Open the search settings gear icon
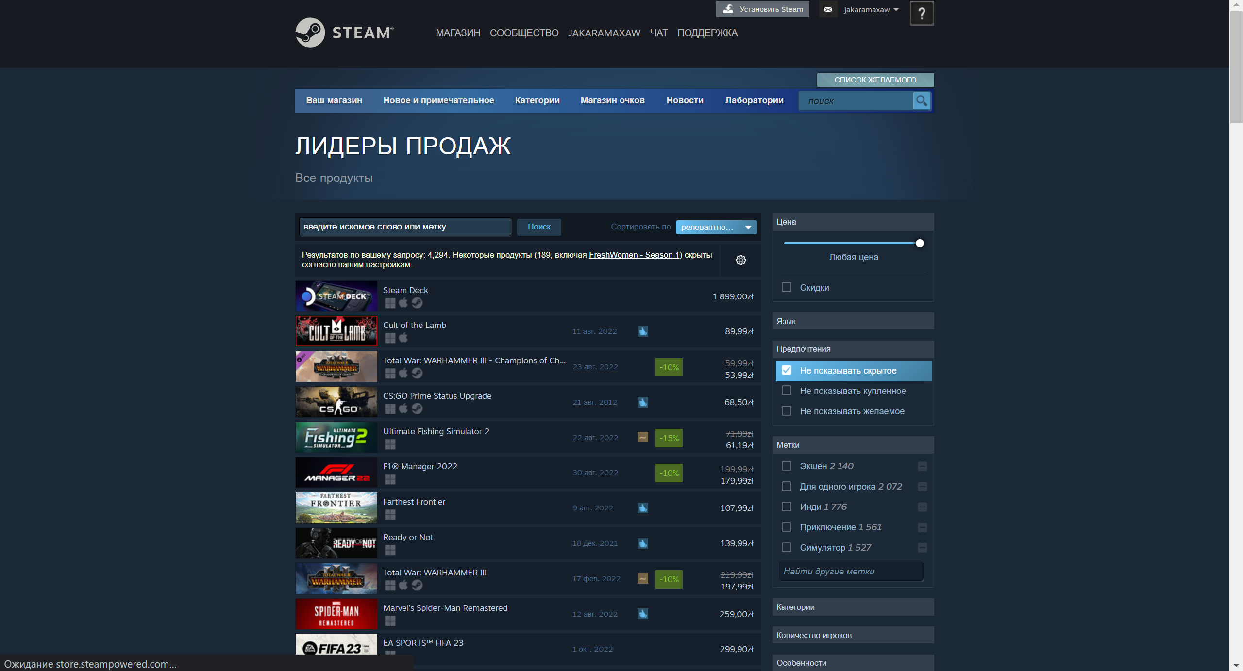 click(x=740, y=260)
